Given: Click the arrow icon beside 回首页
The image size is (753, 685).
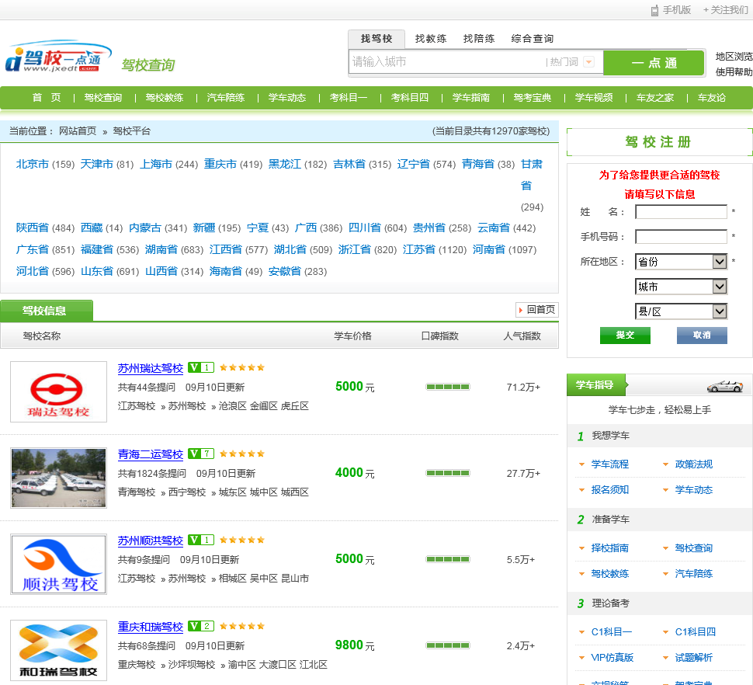Looking at the screenshot, I should tap(521, 310).
